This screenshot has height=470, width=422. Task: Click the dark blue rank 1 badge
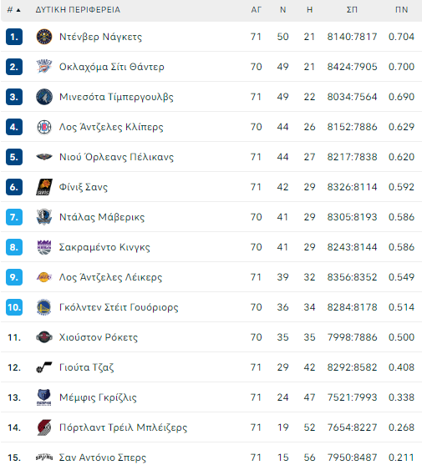coord(14,37)
